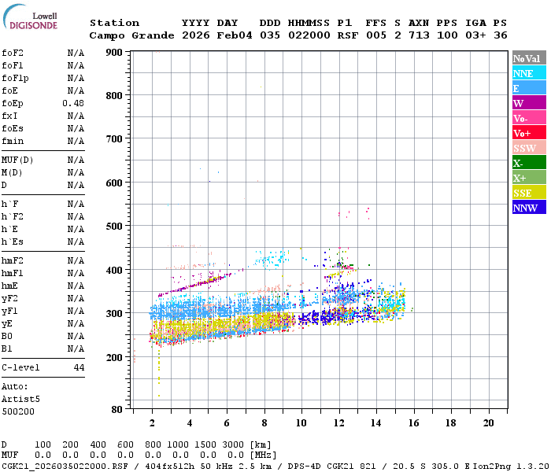This screenshot has height=472, width=551.
Task: Pick the yellow SSE legend swatch
Action: point(528,193)
